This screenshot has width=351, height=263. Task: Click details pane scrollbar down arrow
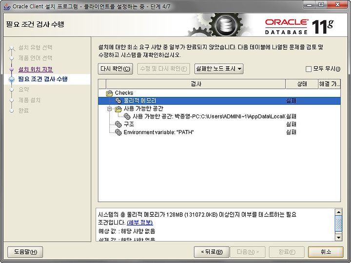pos(338,237)
